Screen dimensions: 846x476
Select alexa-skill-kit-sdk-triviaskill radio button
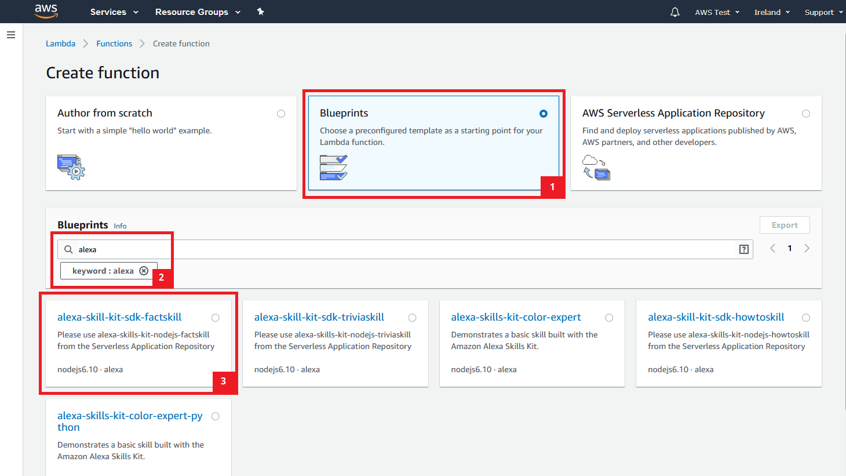click(413, 318)
